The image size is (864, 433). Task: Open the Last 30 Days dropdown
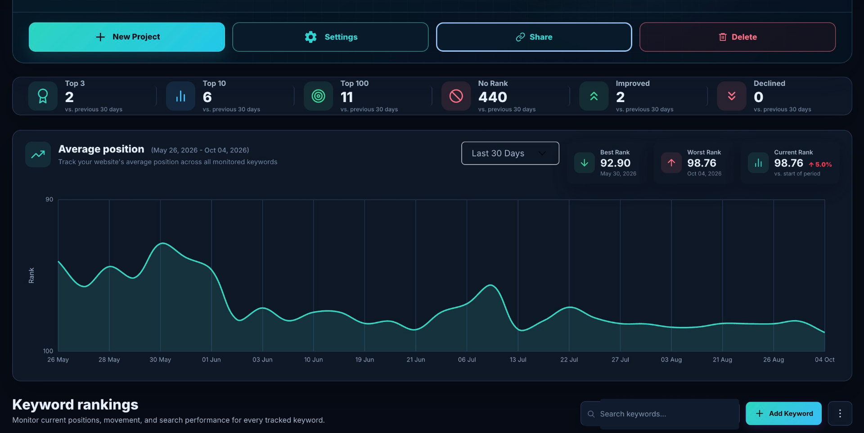[x=510, y=153]
